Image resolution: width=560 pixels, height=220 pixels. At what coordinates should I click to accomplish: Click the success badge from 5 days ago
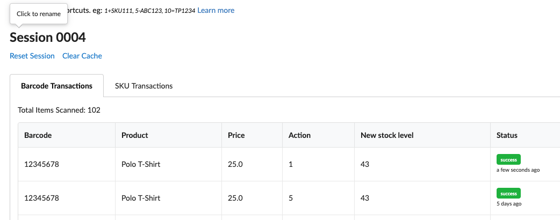508,193
